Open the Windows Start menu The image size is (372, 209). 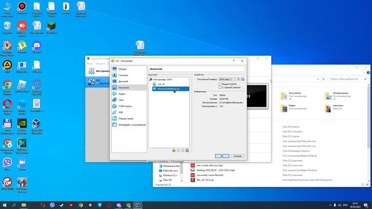point(5,205)
